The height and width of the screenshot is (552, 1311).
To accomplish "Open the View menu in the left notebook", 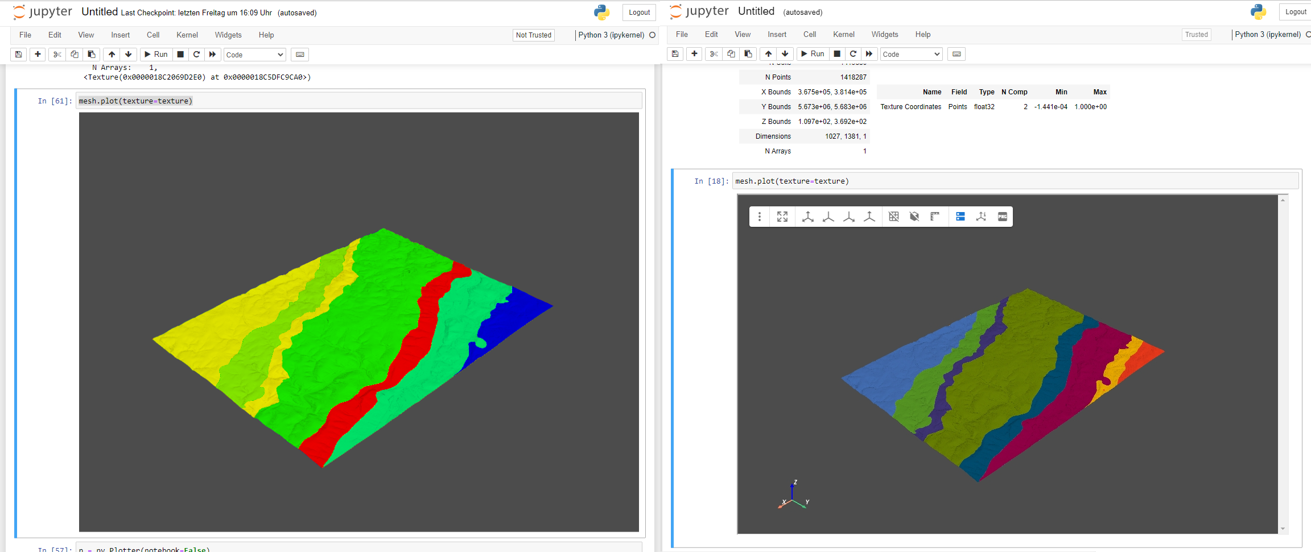I will pyautogui.click(x=86, y=35).
